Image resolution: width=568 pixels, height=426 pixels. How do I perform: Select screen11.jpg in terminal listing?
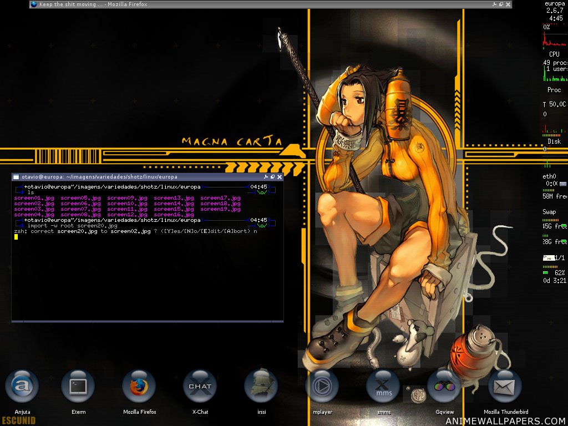tap(127, 209)
